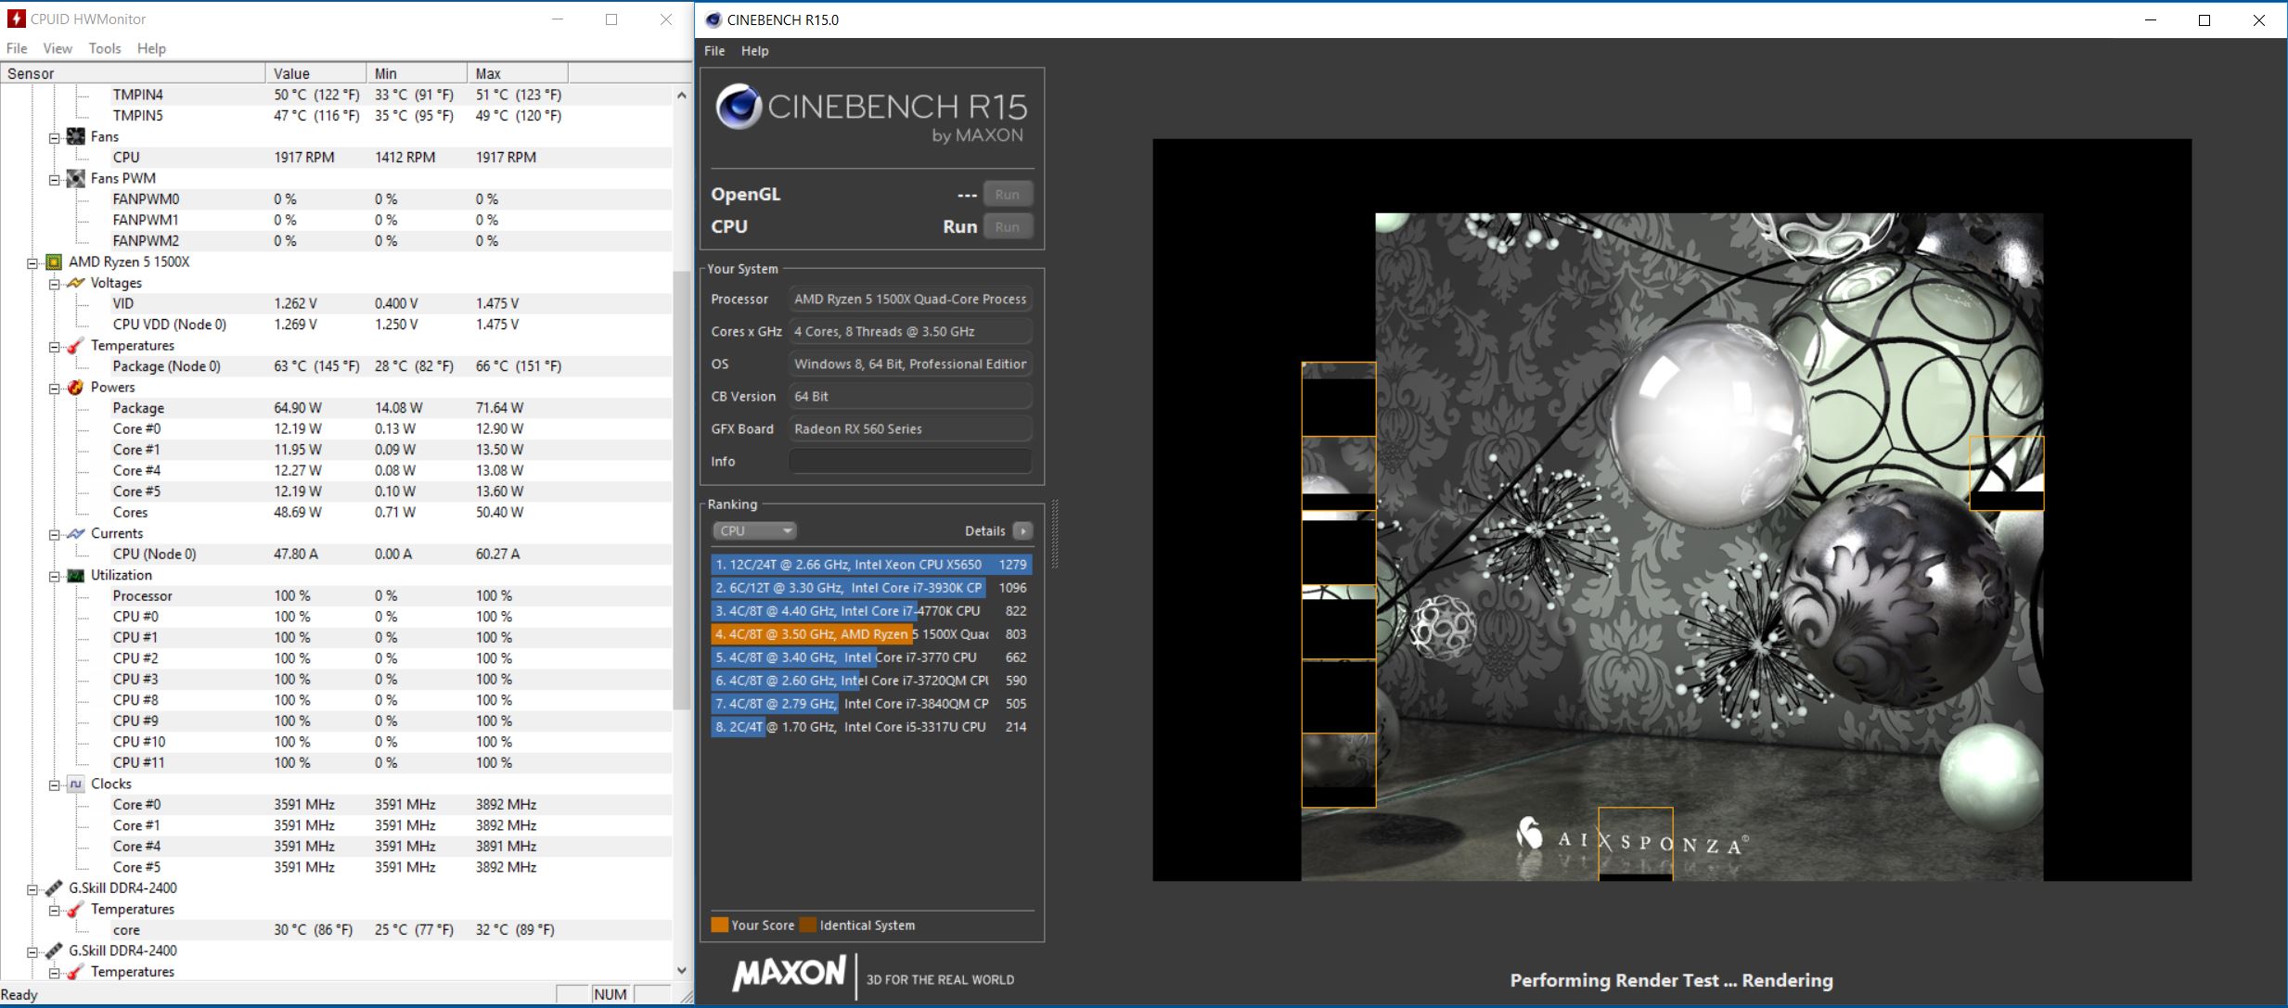Viewport: 2288px width, 1008px height.
Task: Open the Tools menu in HWMonitor
Action: 105,48
